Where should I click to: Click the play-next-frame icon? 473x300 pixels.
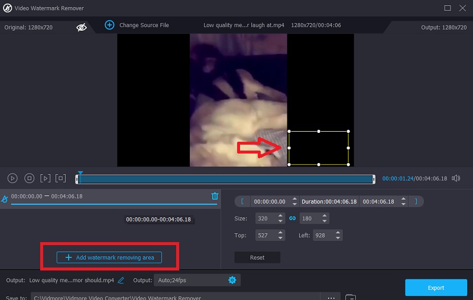pos(45,178)
